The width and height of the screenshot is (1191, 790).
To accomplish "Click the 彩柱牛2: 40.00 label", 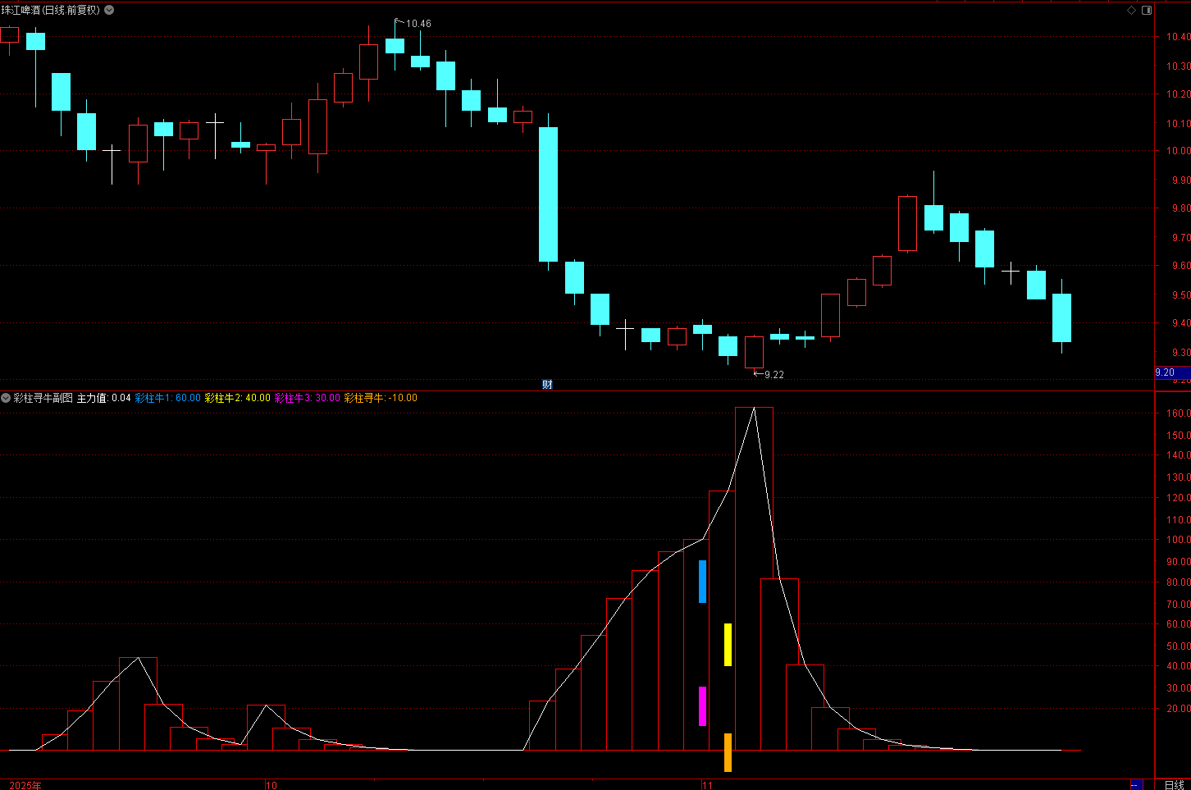I will coord(238,398).
